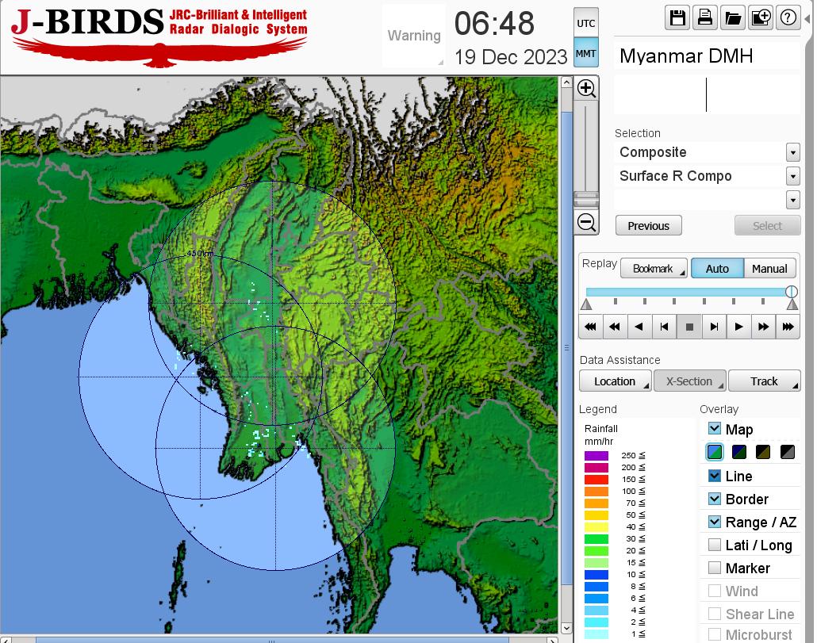Click the print icon in top toolbar
The image size is (817, 643).
(705, 17)
